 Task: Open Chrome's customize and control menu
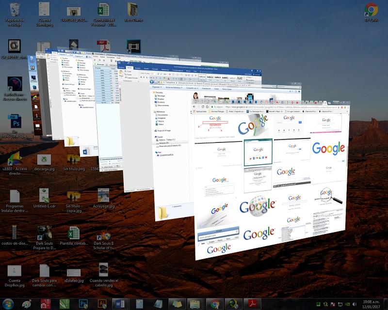coord(348,107)
